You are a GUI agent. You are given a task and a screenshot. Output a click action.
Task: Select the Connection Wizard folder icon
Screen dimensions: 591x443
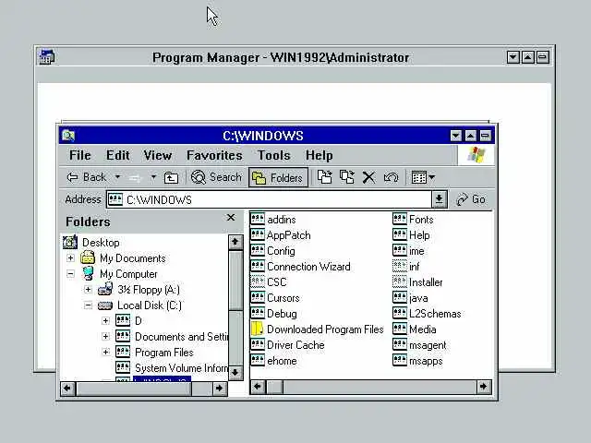258,267
